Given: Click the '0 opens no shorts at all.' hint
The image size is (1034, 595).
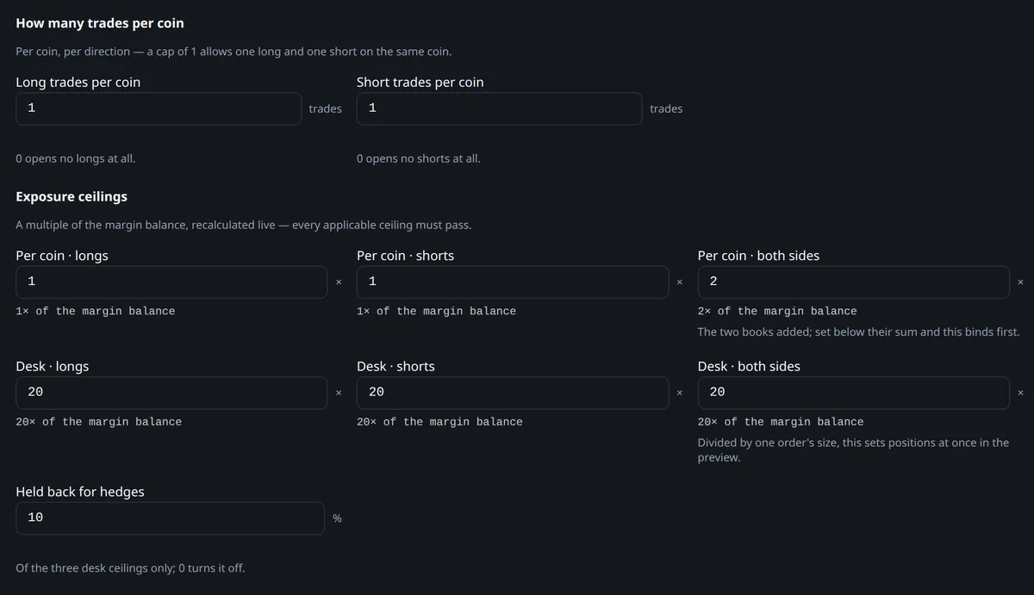Looking at the screenshot, I should coord(419,158).
